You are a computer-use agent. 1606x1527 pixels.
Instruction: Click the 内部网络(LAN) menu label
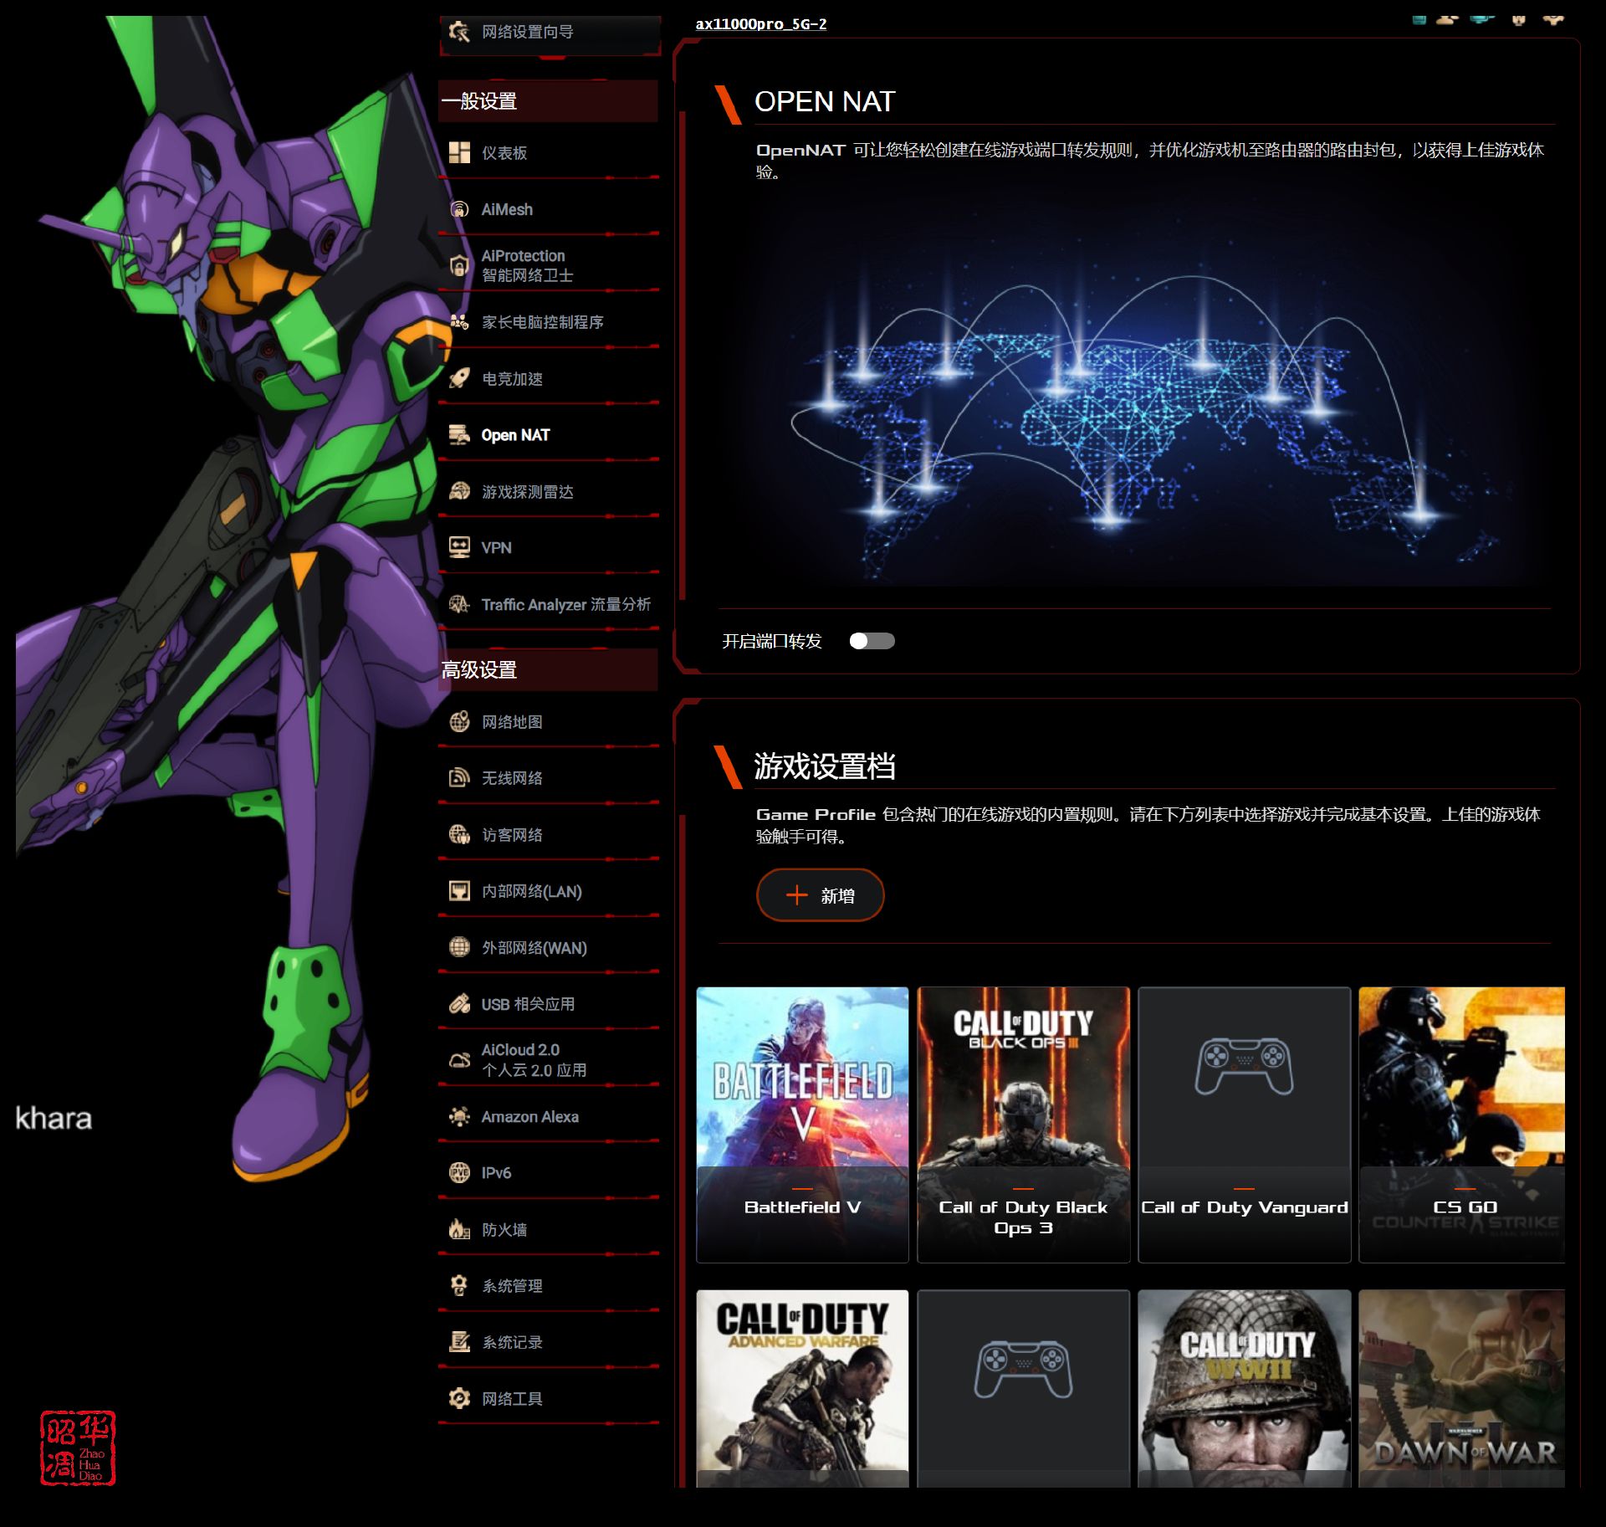(531, 891)
